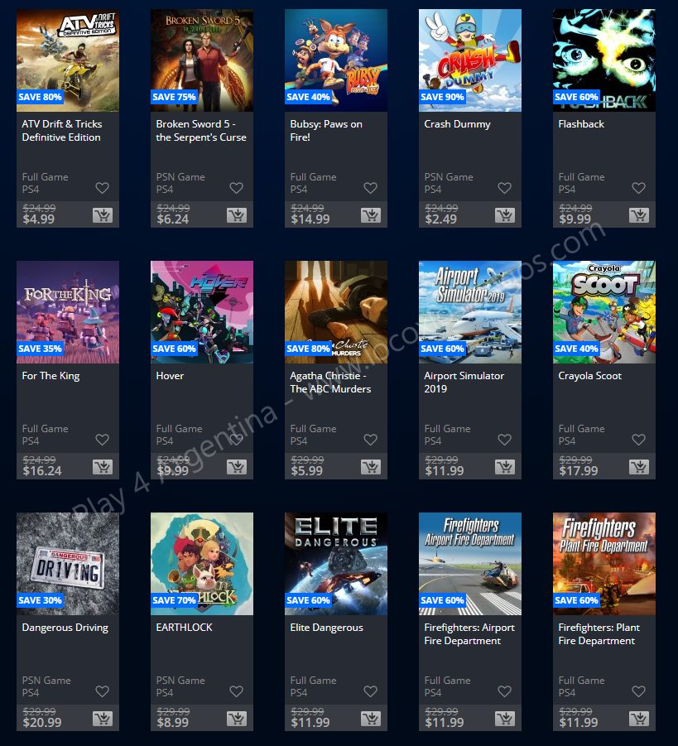Toggle wishlist heart for Firefighters: Plant Fire Department
This screenshot has width=678, height=746.
tap(639, 691)
